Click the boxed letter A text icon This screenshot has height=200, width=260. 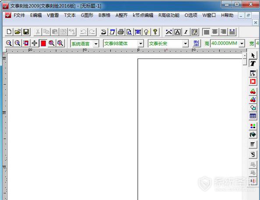(x=177, y=32)
